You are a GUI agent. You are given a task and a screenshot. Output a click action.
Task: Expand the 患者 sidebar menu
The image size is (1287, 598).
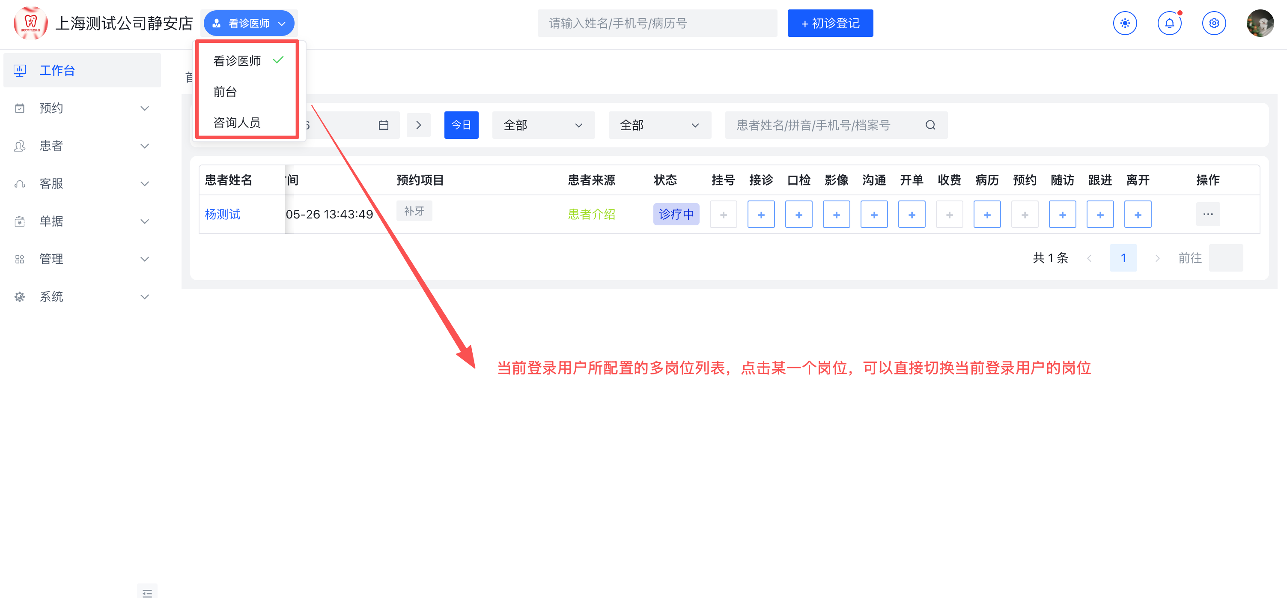(144, 146)
